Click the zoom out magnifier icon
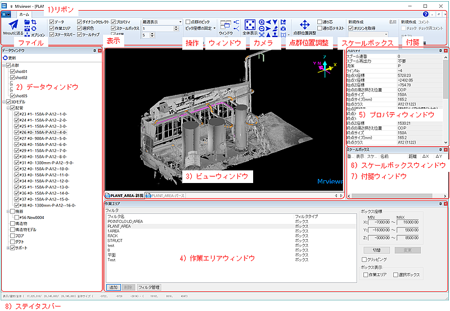This screenshot has width=450, height=311. pos(262,29)
